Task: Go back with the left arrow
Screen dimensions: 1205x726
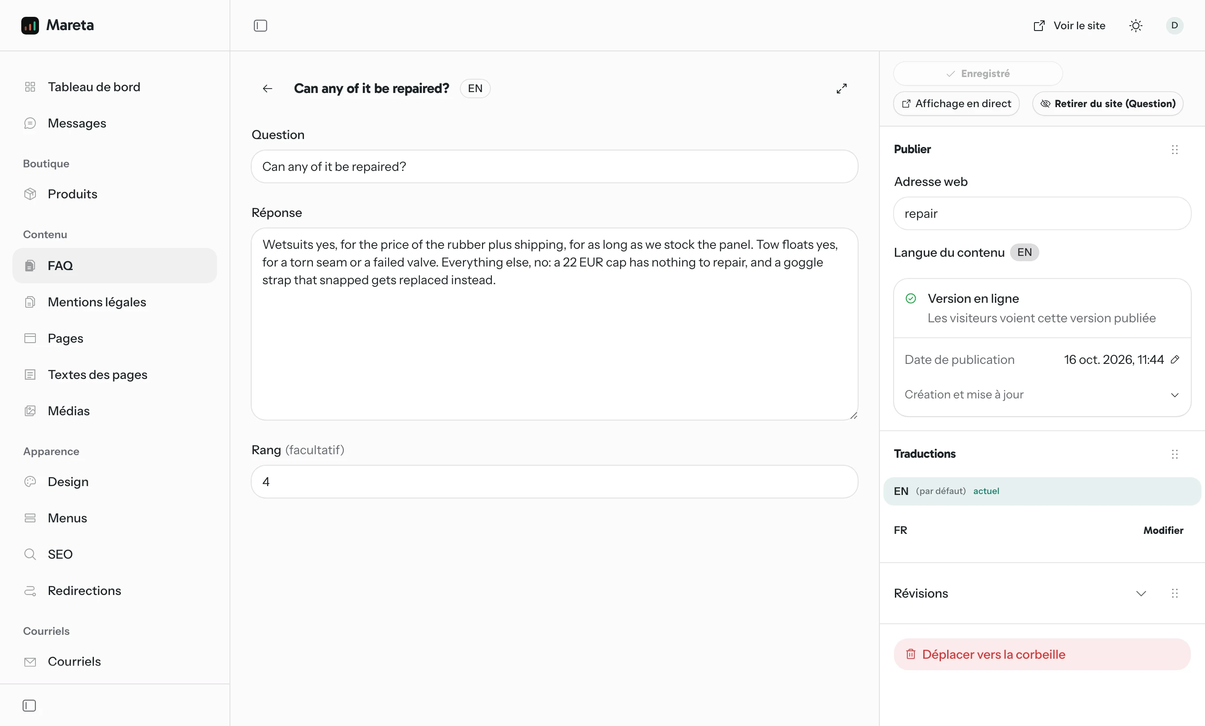Action: click(x=268, y=89)
